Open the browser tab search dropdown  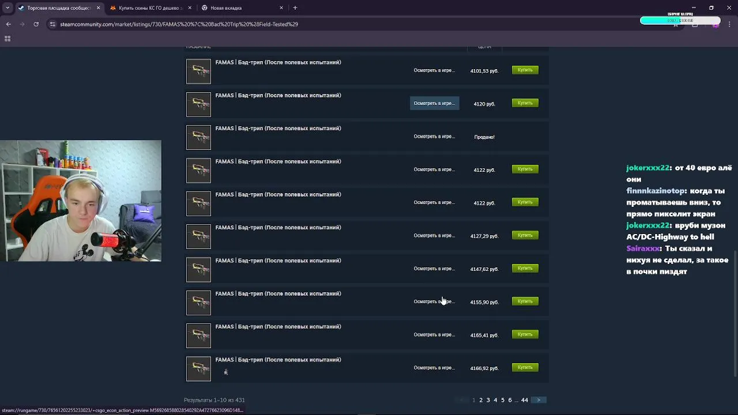click(7, 8)
